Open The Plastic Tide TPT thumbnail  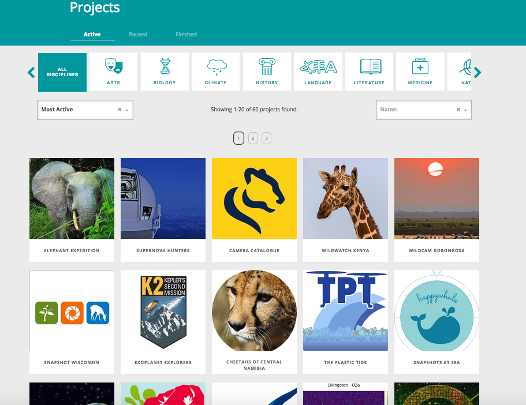tap(345, 310)
